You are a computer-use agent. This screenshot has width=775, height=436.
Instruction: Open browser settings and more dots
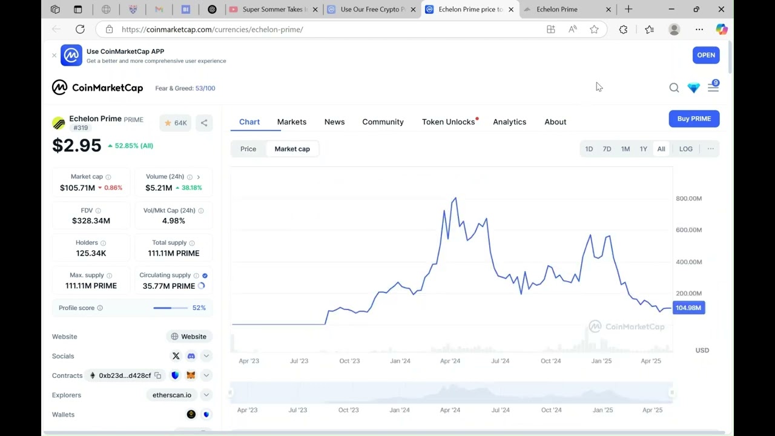(x=699, y=29)
